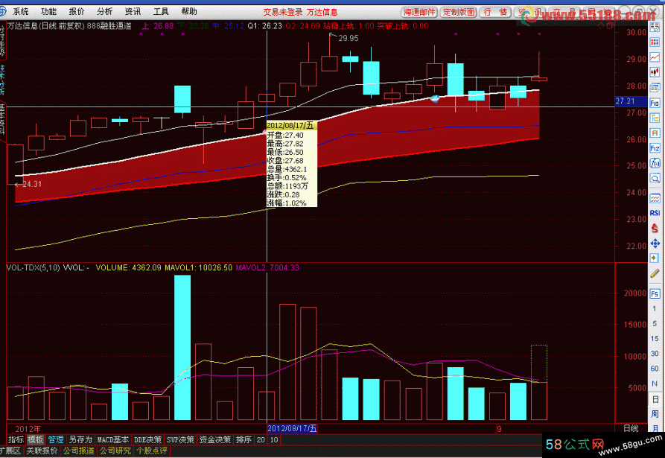Click the magnifier search icon
665x458 pixels.
coord(655,178)
